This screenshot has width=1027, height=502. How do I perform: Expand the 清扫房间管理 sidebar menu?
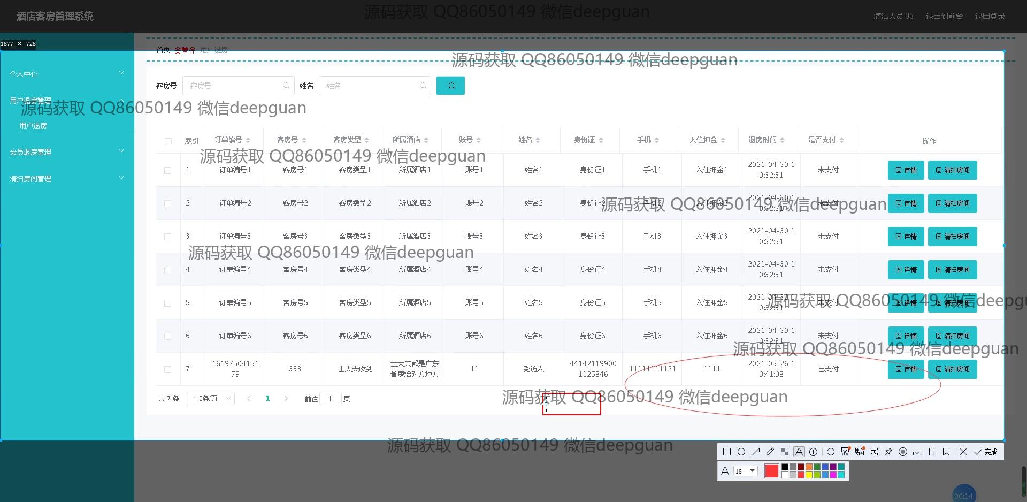tap(67, 179)
